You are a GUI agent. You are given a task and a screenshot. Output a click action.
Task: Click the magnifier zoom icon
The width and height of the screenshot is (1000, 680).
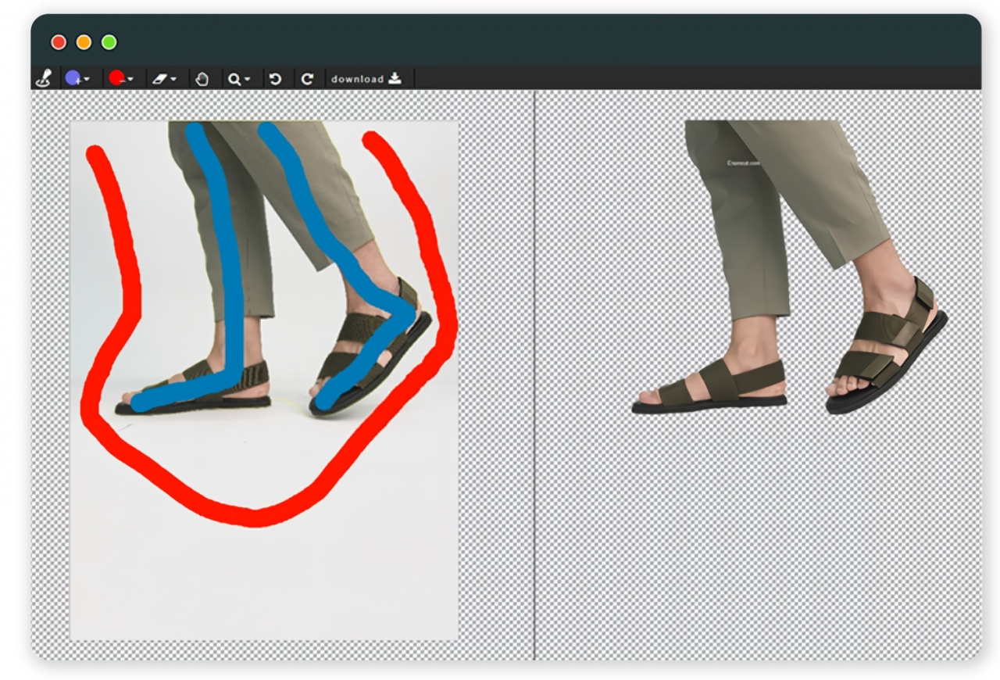click(x=234, y=79)
